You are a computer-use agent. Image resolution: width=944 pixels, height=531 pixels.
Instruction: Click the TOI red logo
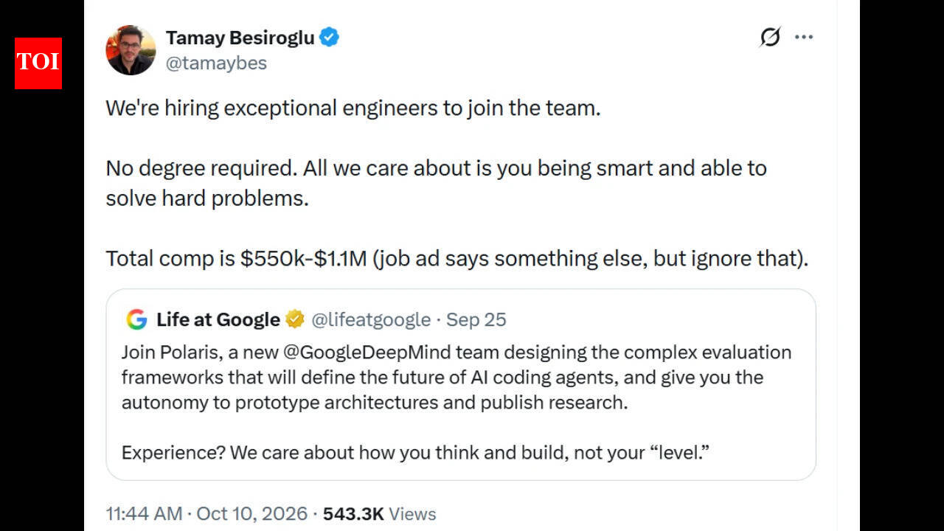coord(38,63)
